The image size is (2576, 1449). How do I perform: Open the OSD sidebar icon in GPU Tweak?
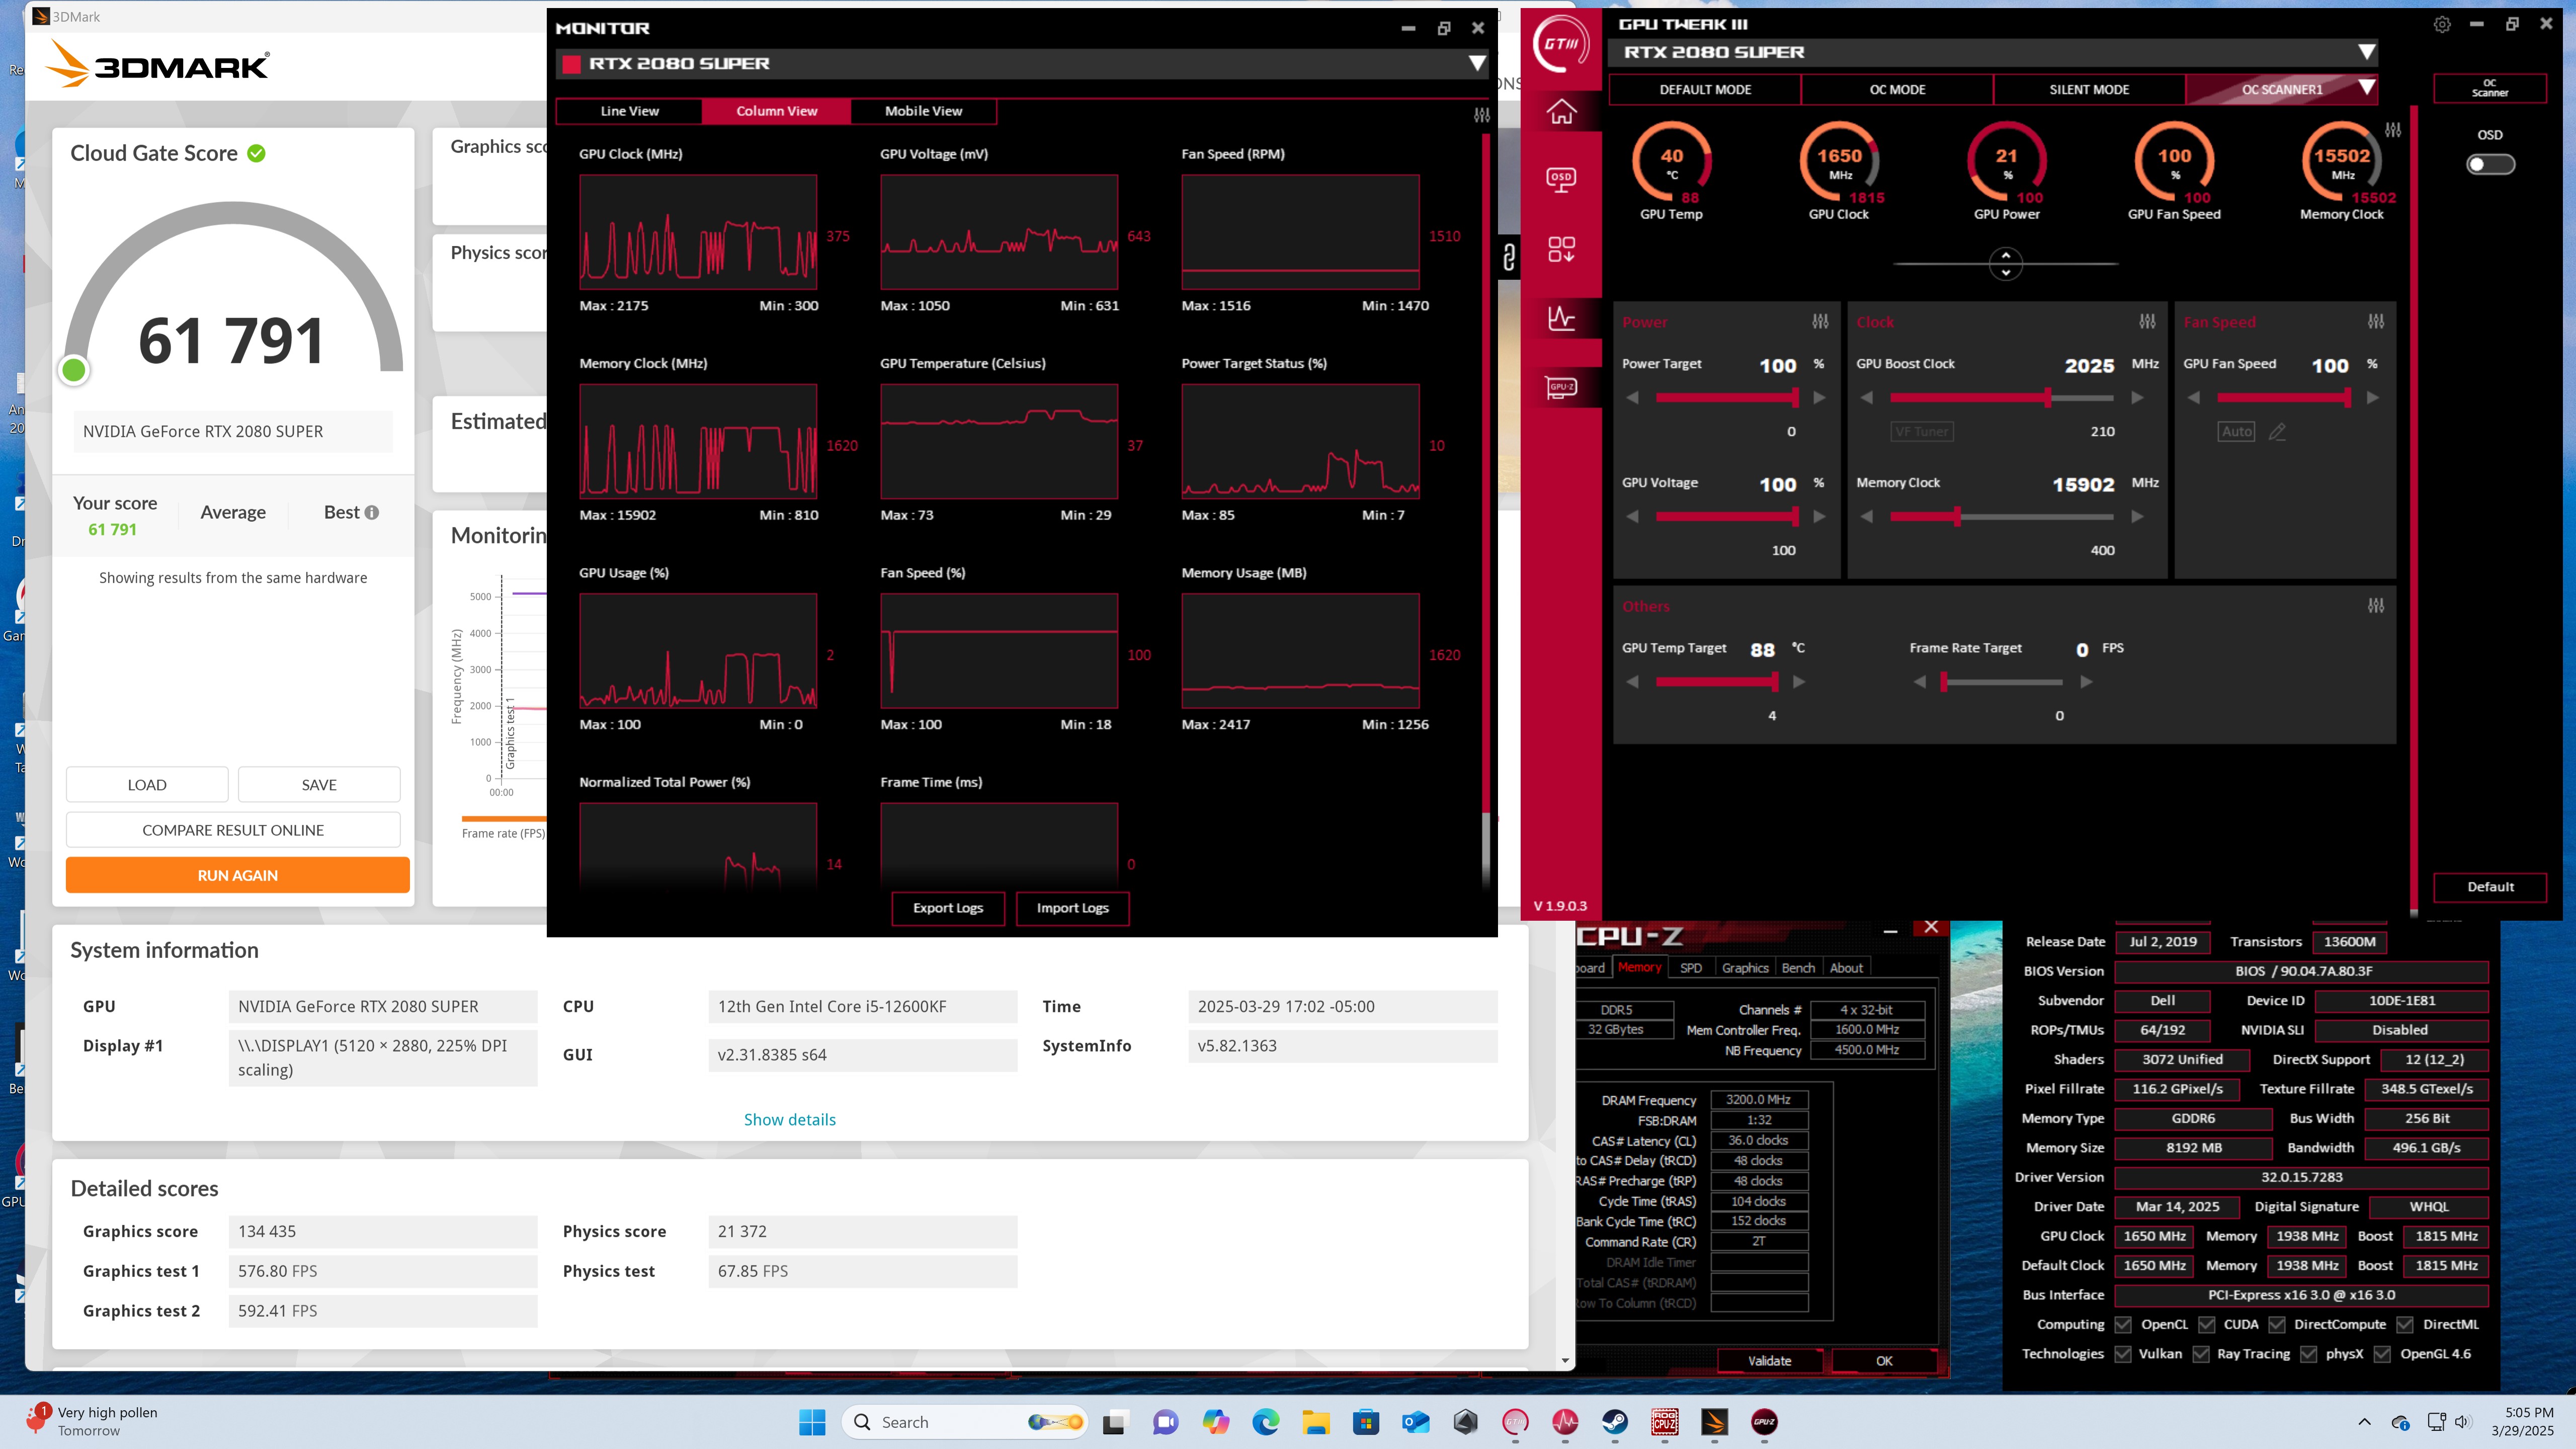(1561, 180)
